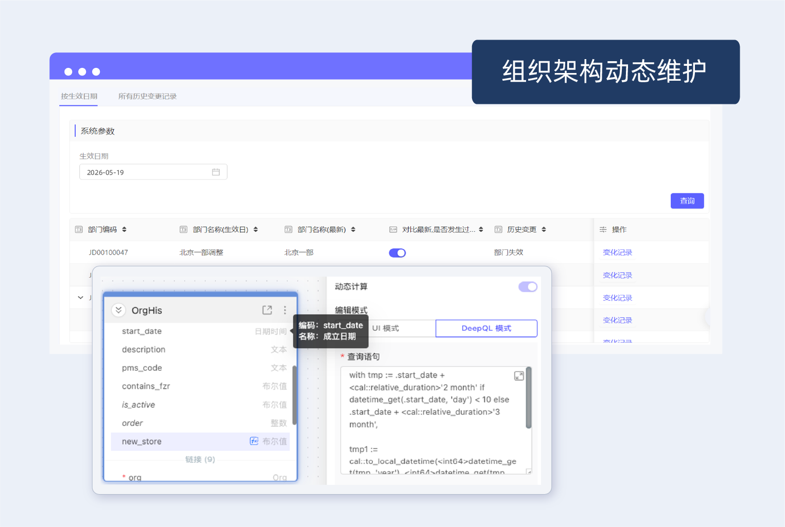Open 变化记录 for JD00100047 row

coord(617,252)
